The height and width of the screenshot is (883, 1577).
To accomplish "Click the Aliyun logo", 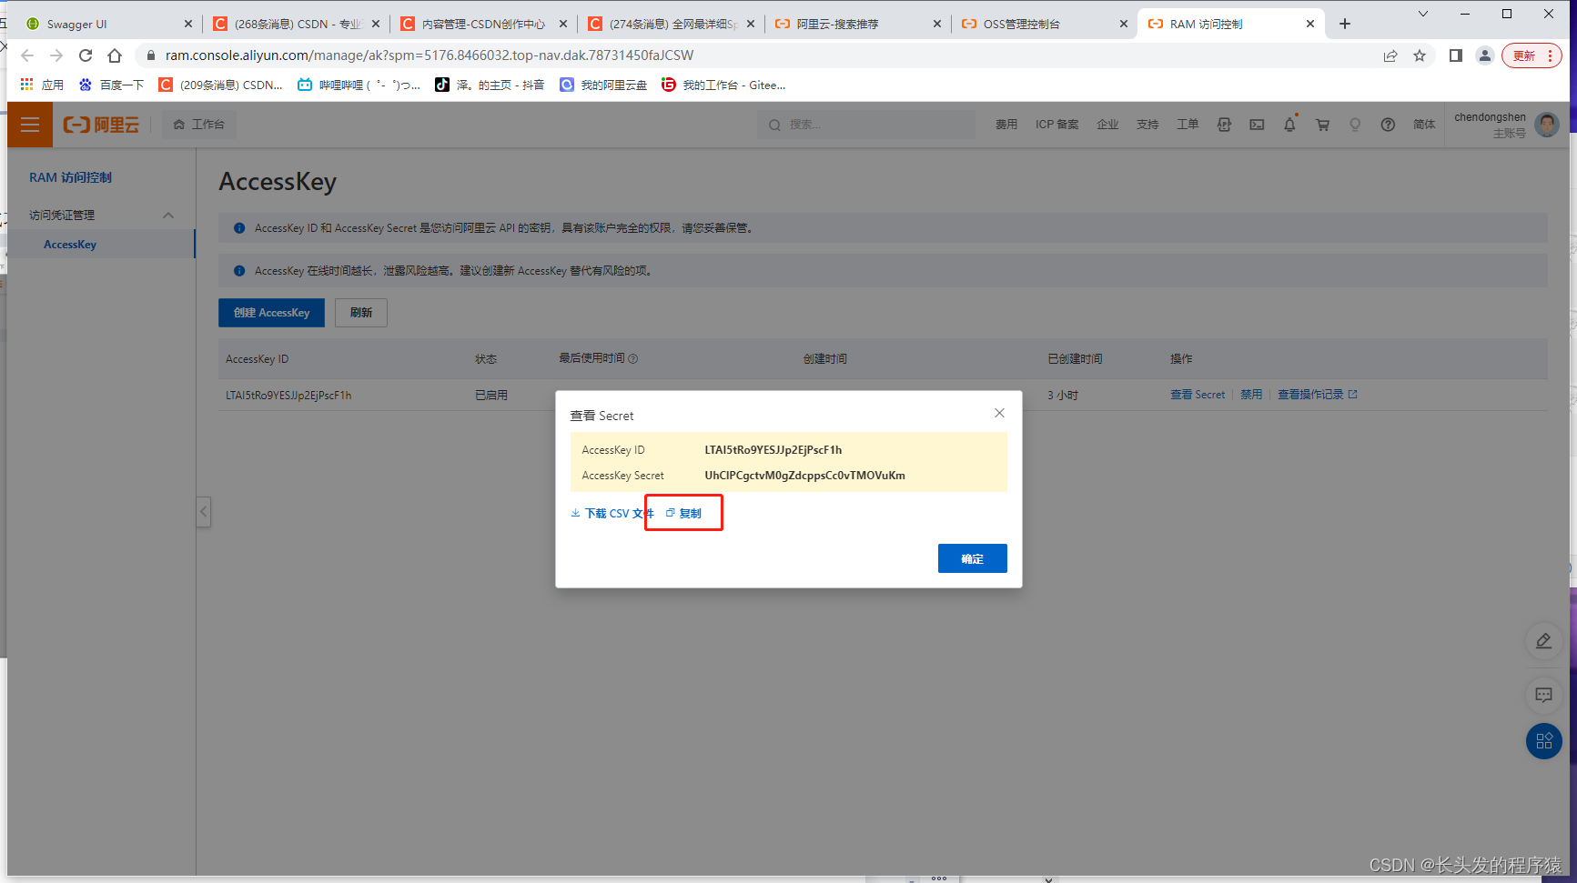I will click(102, 125).
